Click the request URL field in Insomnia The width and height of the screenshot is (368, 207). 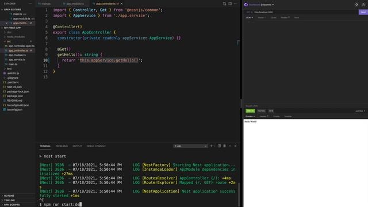click(306, 12)
